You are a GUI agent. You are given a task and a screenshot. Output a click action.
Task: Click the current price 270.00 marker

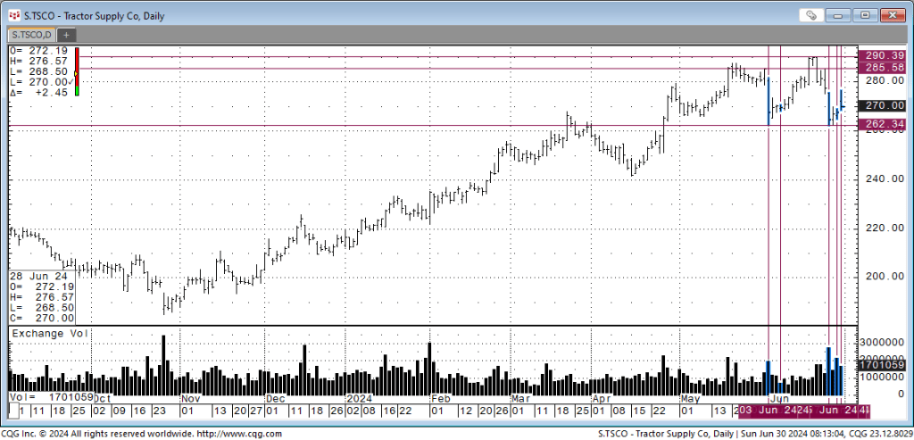click(x=884, y=105)
